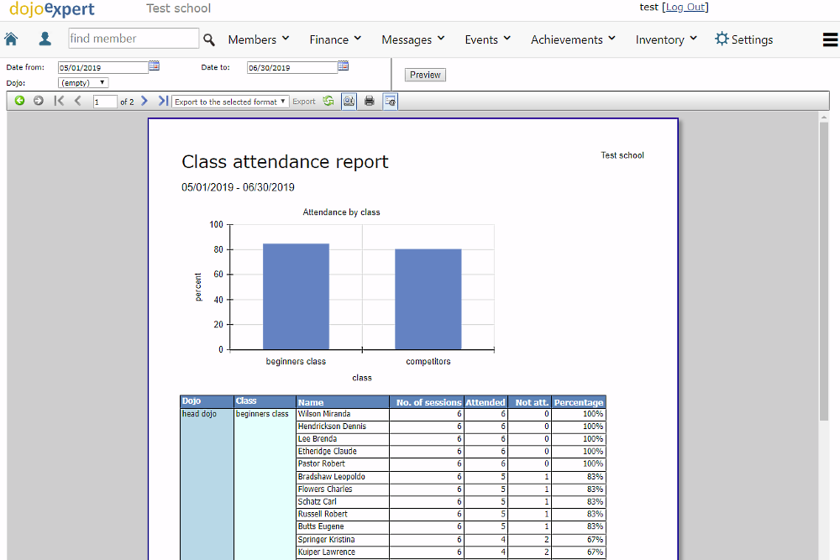Expand the Inventory menu
The height and width of the screenshot is (560, 840).
[x=666, y=39]
